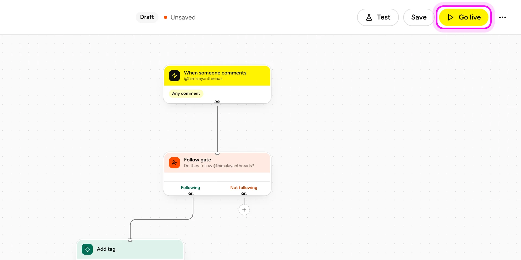Click the @himalayanthreads account under the trigger

(203, 79)
